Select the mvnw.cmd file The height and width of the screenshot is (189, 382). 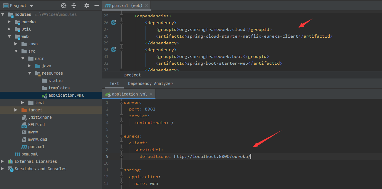tap(38, 139)
